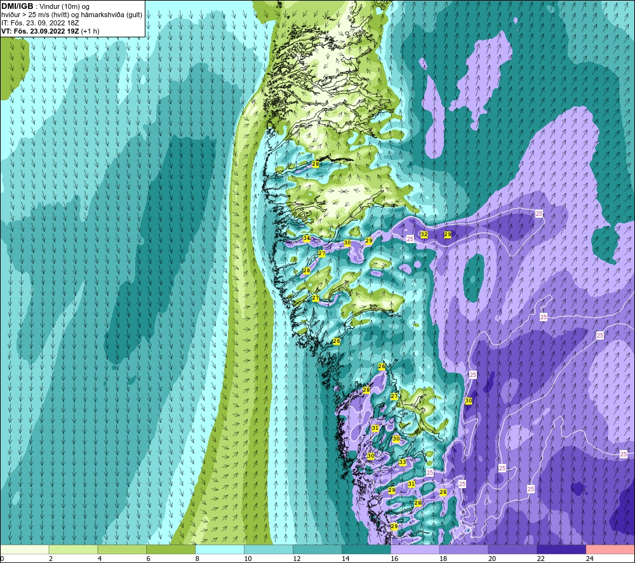This screenshot has width=635, height=563.
Task: Click the scale label 20
Action: [x=492, y=559]
